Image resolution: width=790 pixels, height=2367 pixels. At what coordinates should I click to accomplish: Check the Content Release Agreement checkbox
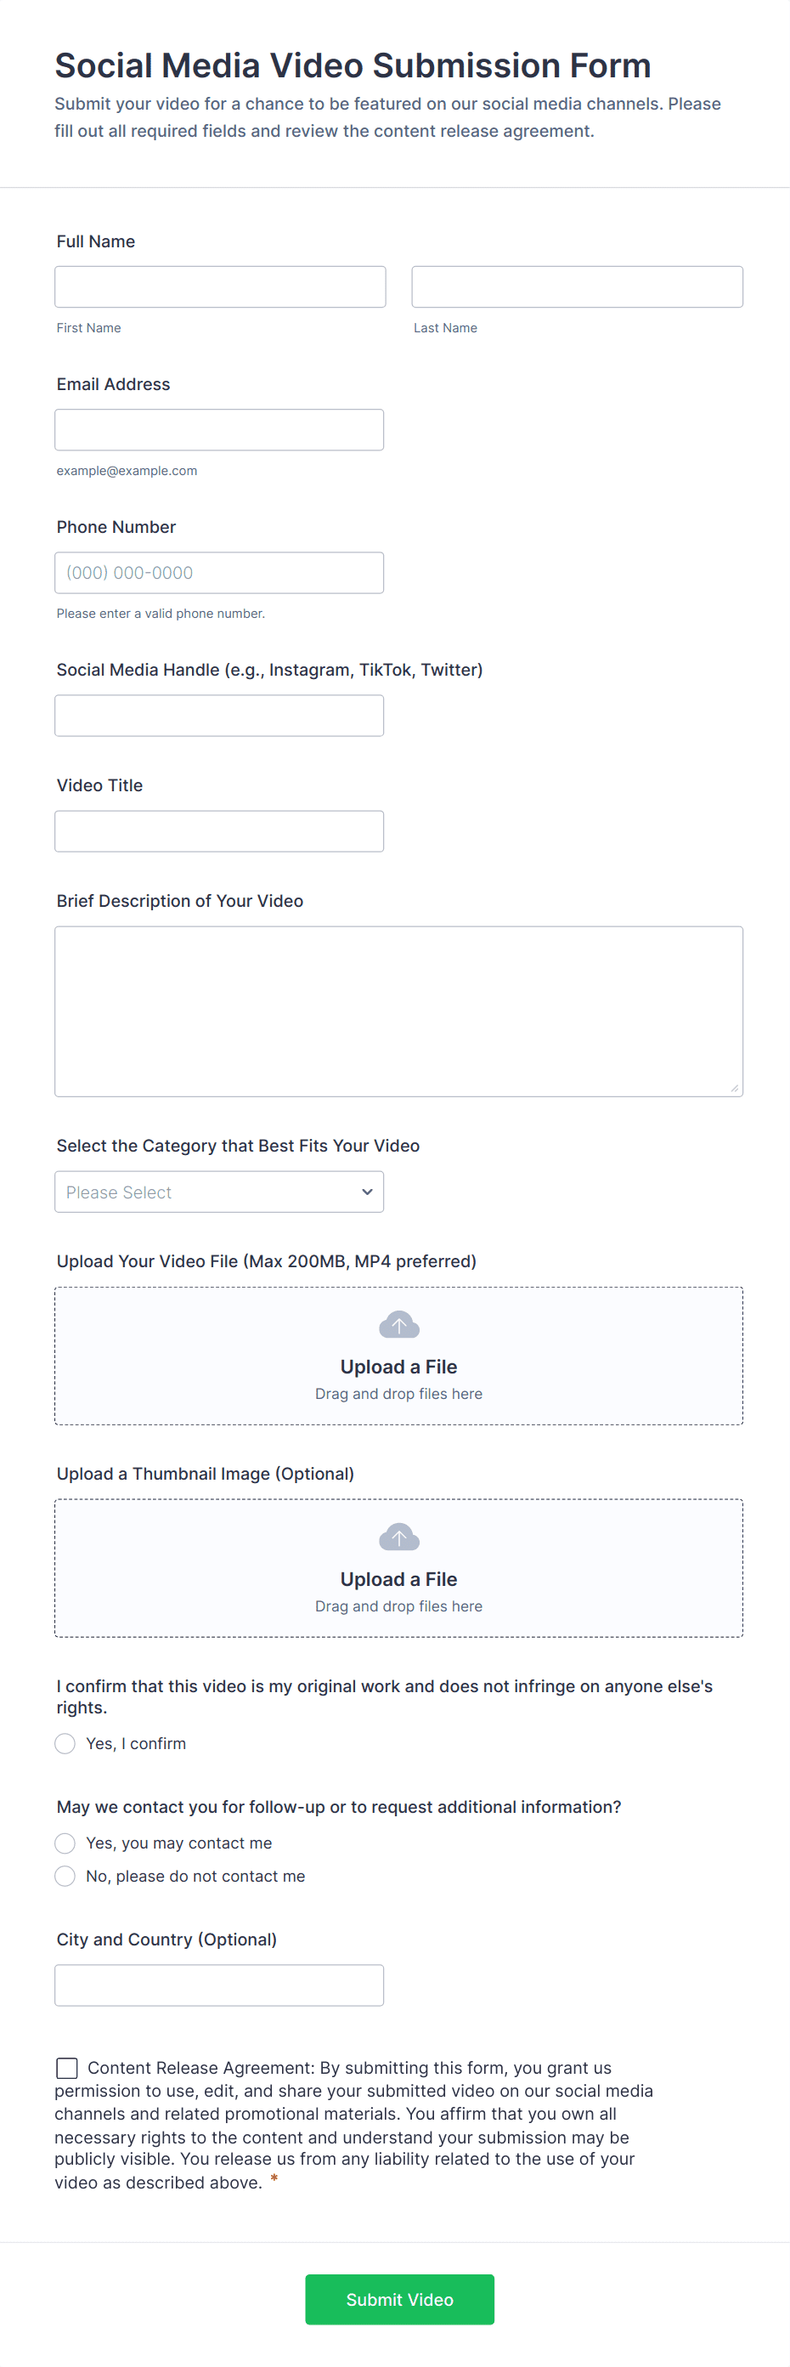coord(67,2068)
